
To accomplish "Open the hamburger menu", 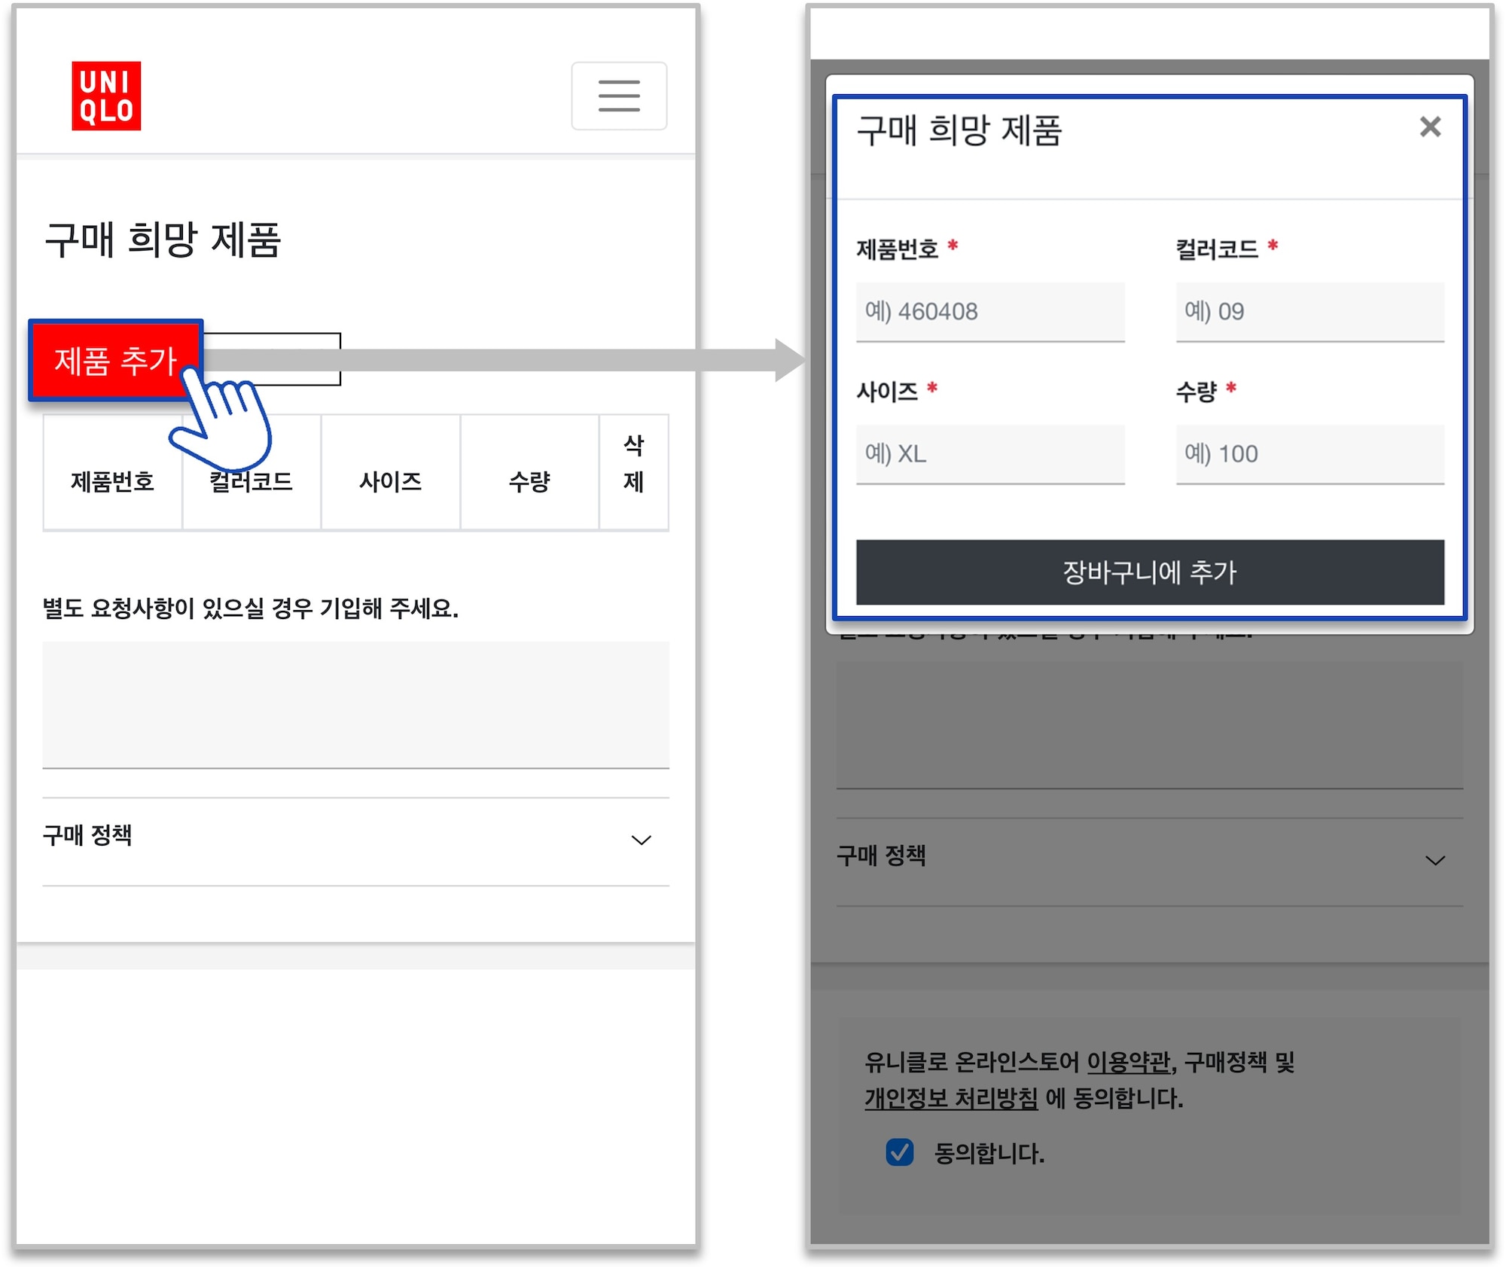I will 619,96.
